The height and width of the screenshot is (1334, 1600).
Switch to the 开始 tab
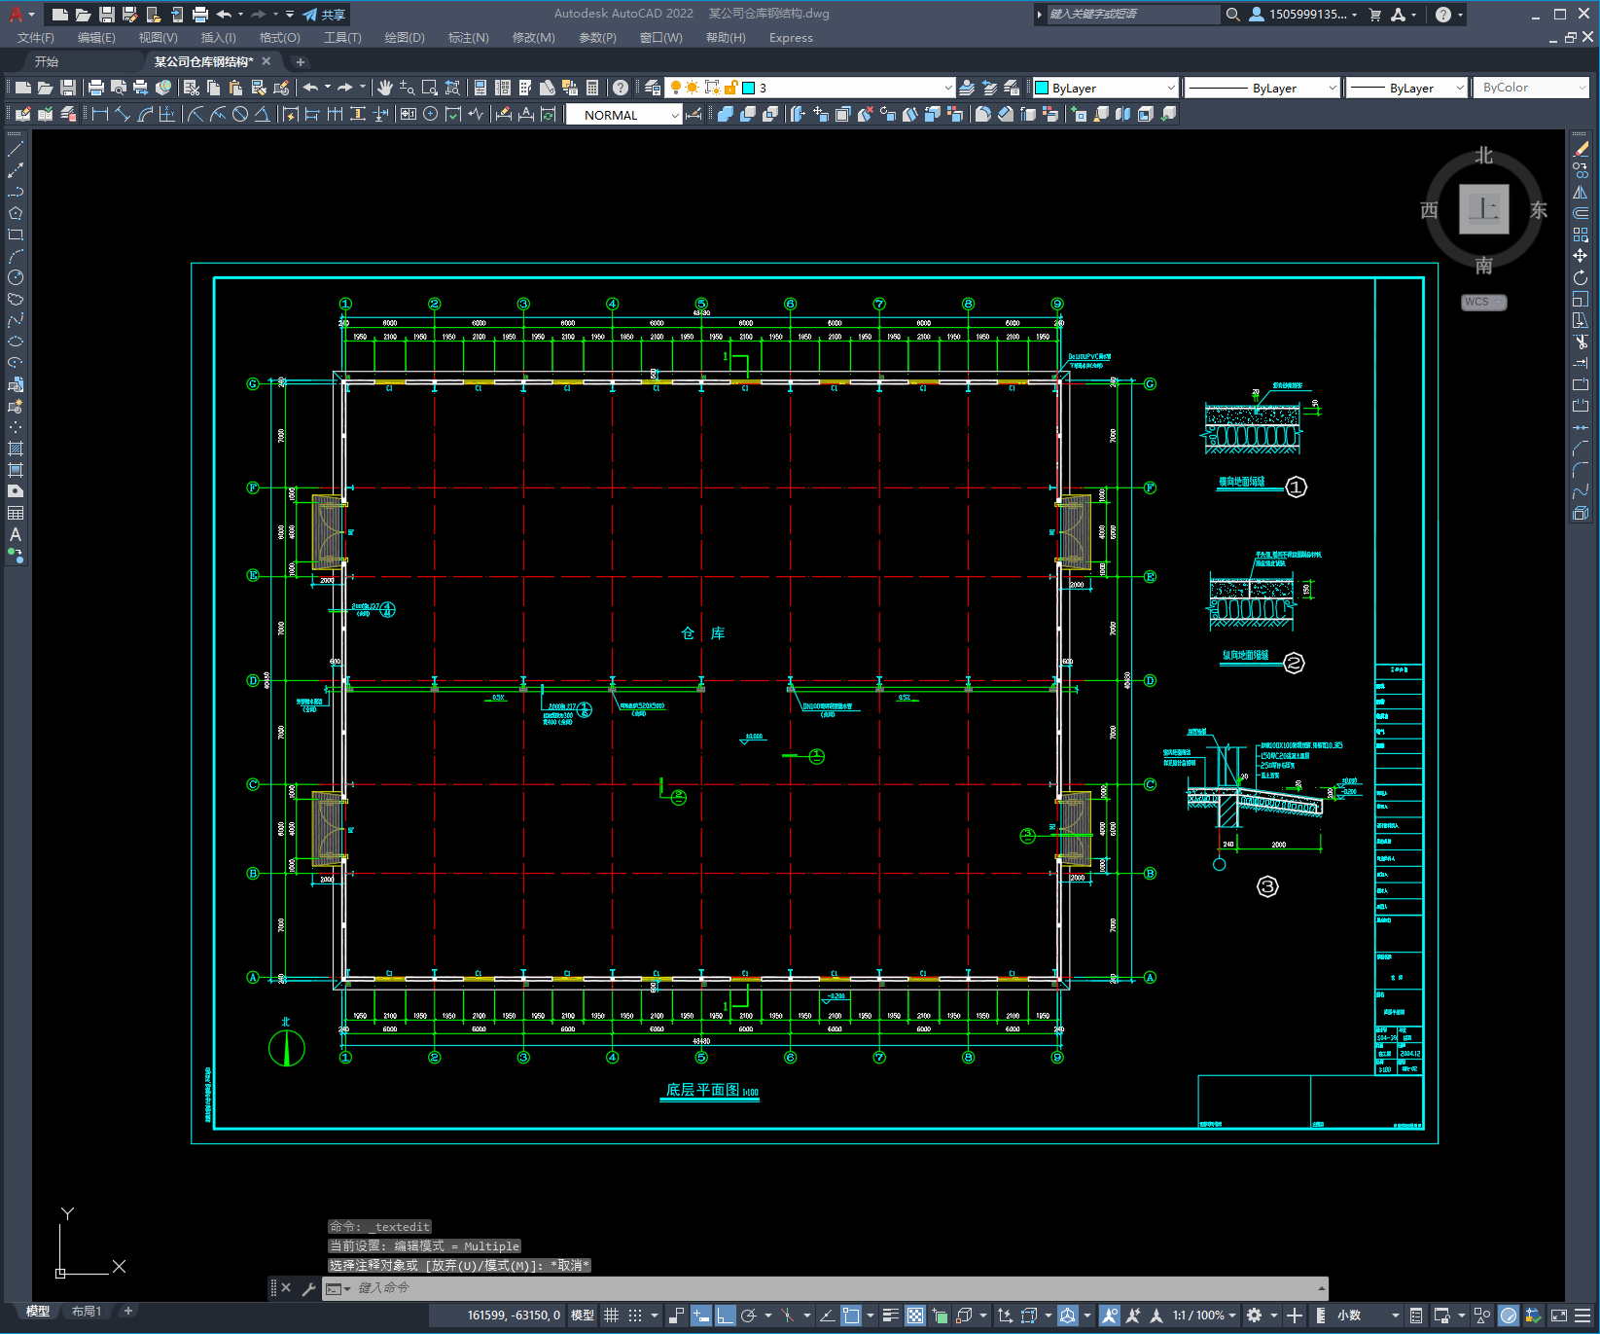47,61
